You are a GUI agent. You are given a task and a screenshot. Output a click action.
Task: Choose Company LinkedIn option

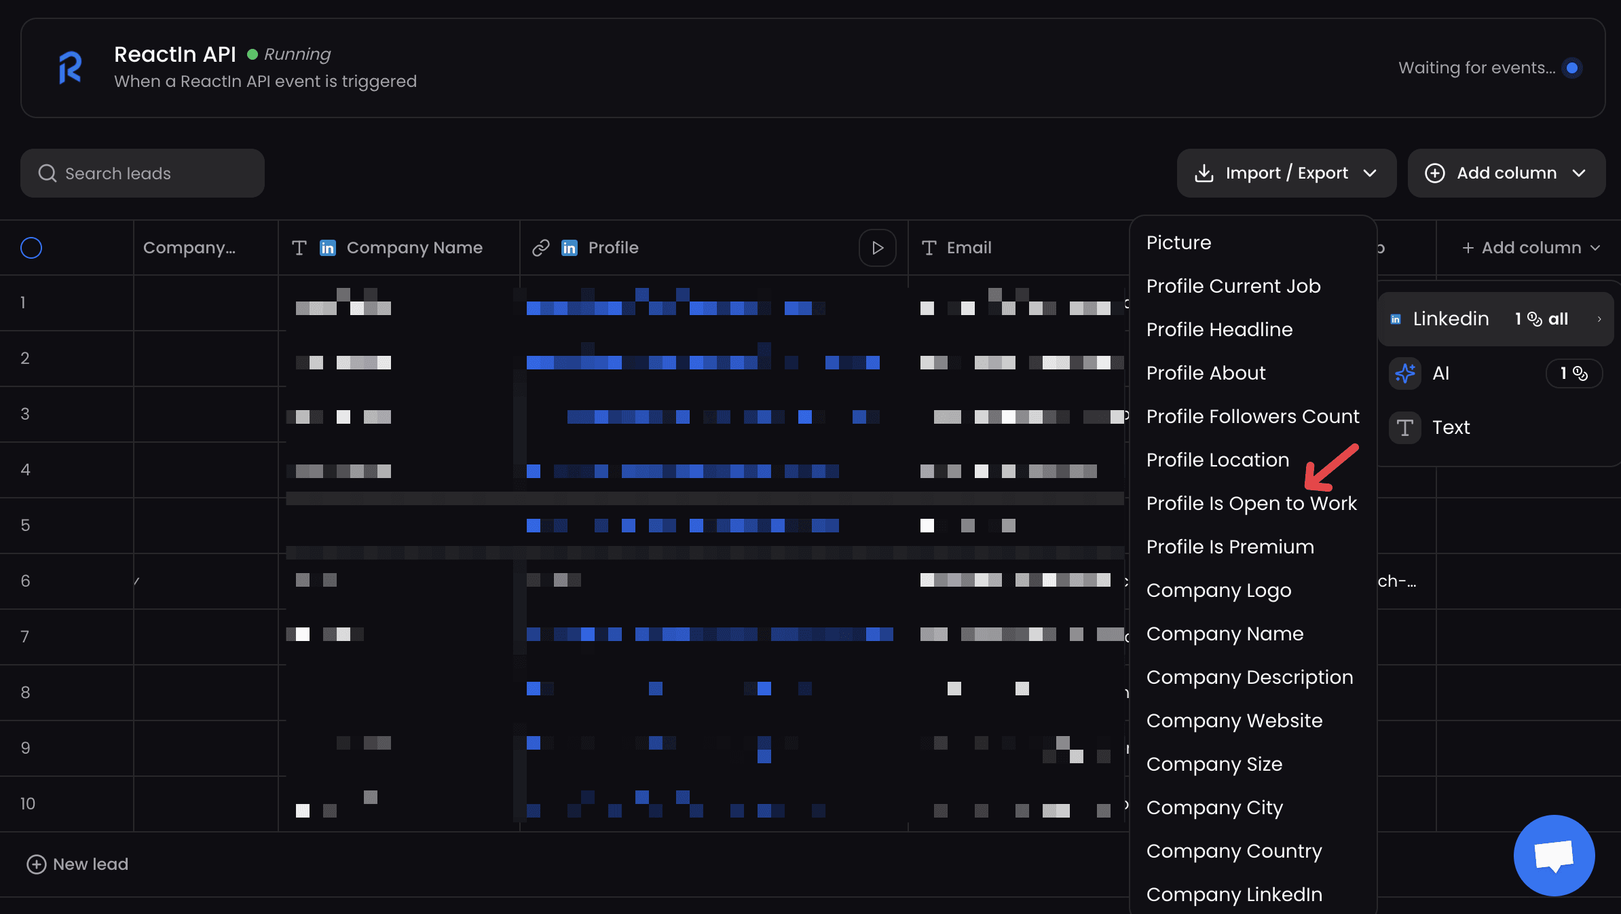(1235, 894)
